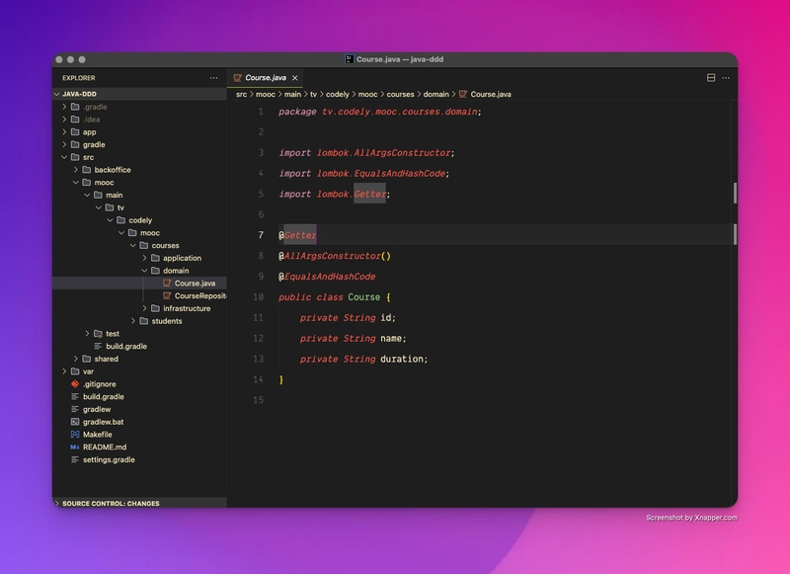Expand the .gradle folder chevron

point(64,107)
